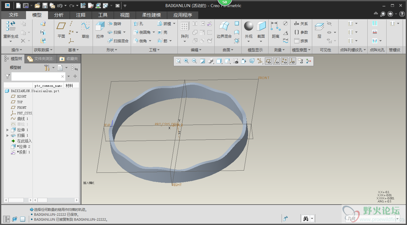
Task: Expand the 操作 group dropdown
Action: [17, 50]
